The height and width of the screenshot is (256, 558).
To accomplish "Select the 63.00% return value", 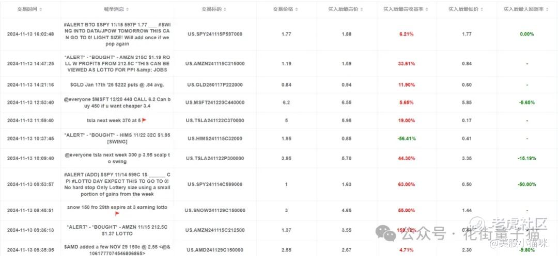I will [406, 184].
